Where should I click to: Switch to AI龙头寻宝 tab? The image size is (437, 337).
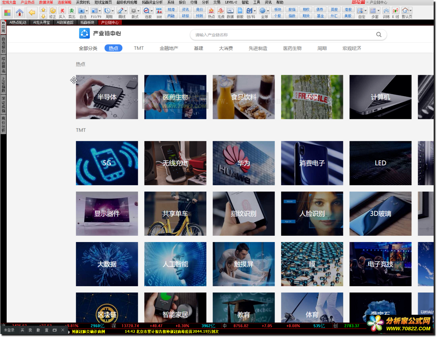[42, 23]
